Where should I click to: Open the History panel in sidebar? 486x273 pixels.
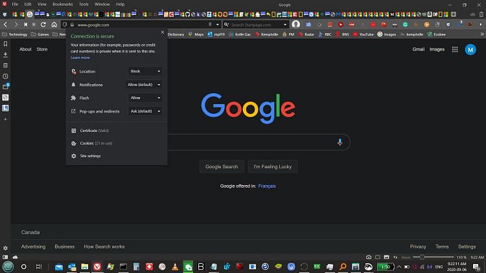(5, 76)
